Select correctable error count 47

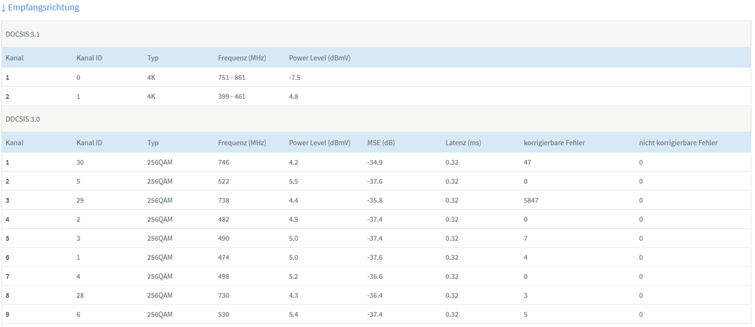tap(528, 162)
